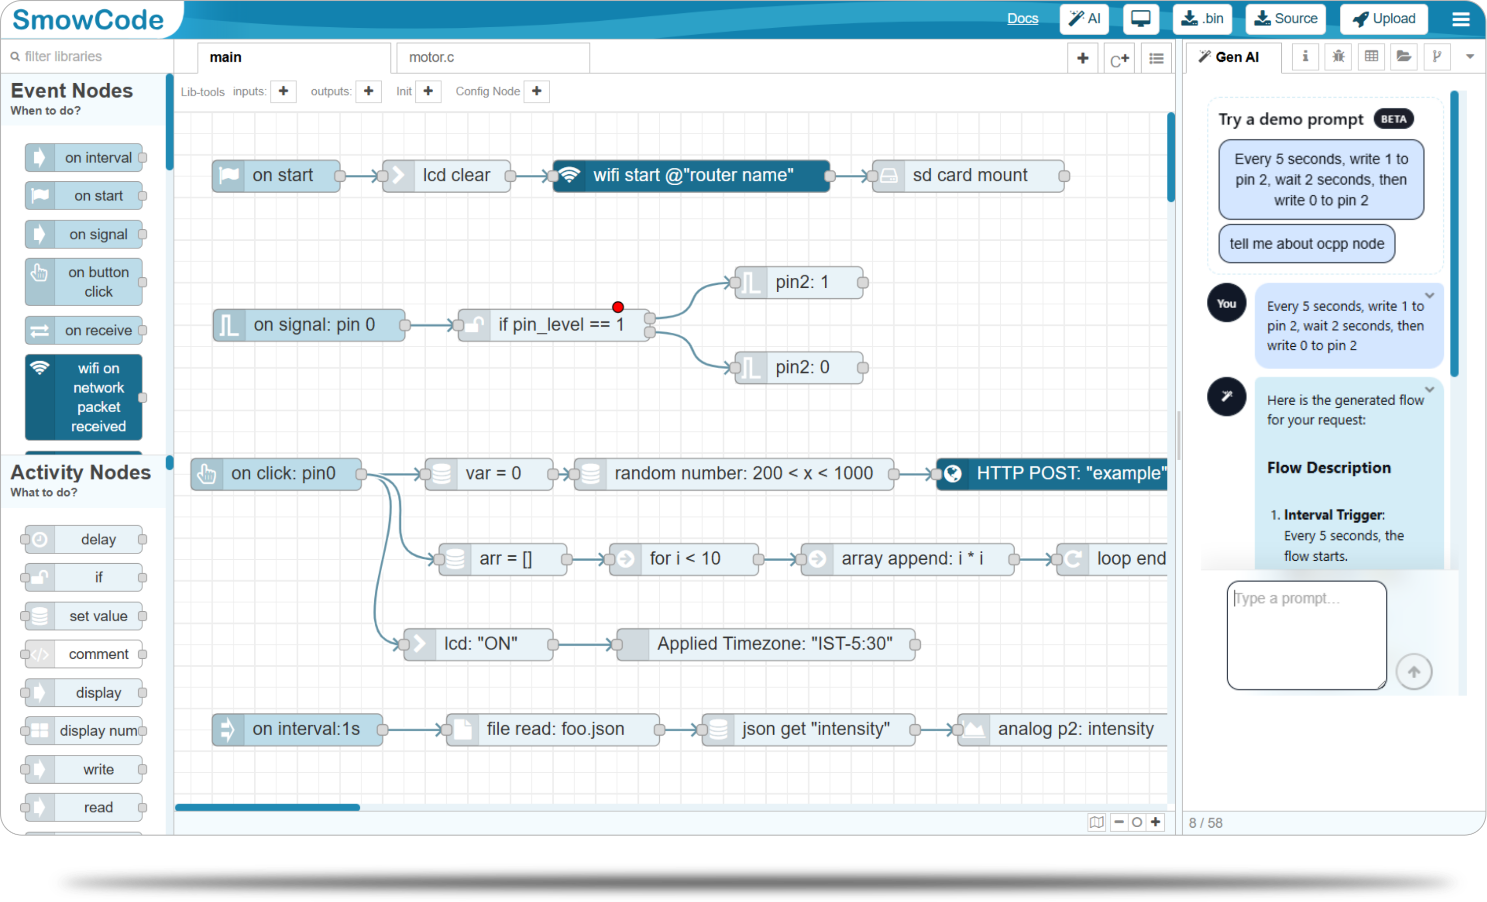Click the Upload icon in the header
This screenshot has height=902, width=1487.
point(1383,19)
